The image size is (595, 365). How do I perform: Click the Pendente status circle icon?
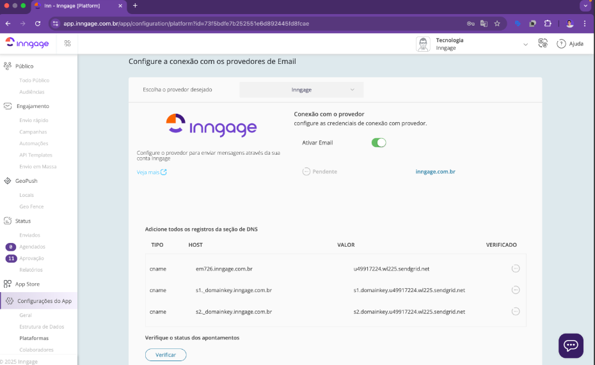306,172
